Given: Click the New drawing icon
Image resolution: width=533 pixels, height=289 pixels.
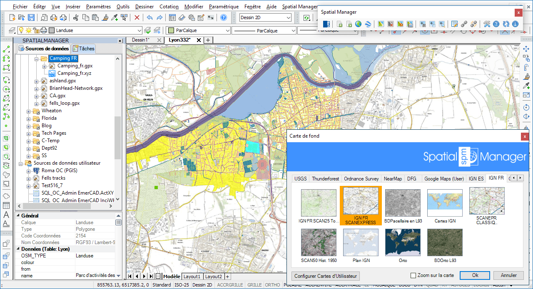Looking at the screenshot, I should pyautogui.click(x=12, y=17).
